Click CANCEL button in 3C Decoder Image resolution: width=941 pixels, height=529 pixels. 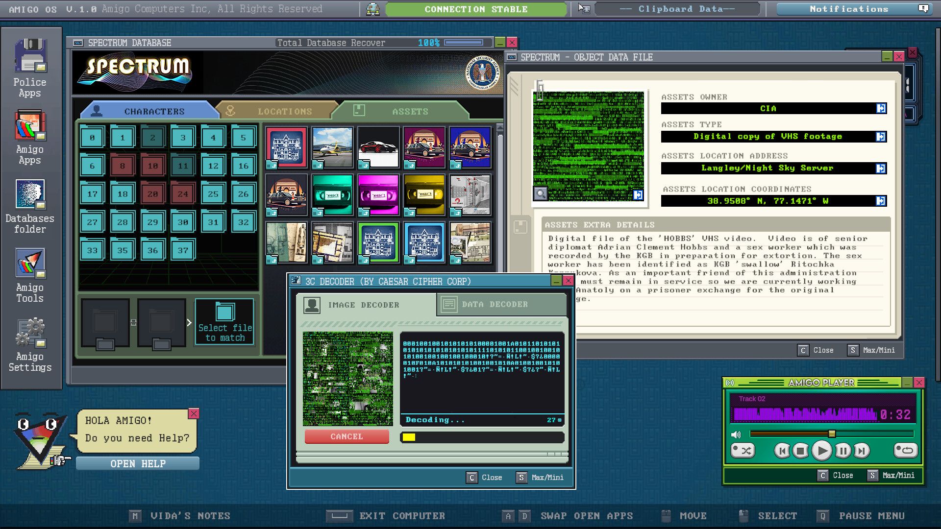click(347, 436)
